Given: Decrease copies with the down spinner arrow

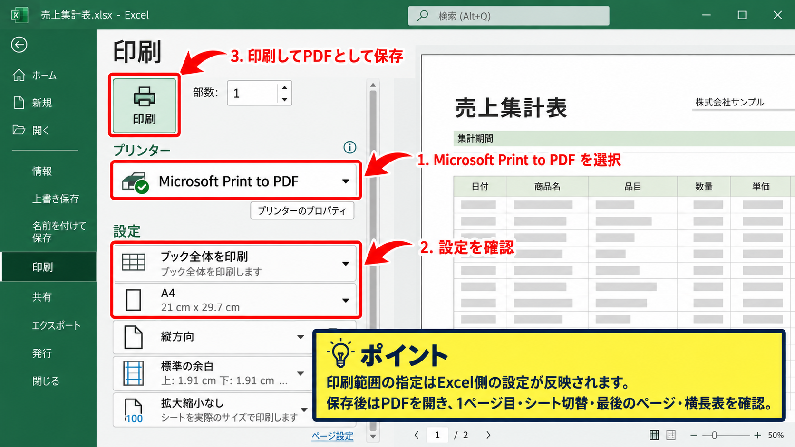Looking at the screenshot, I should [284, 99].
